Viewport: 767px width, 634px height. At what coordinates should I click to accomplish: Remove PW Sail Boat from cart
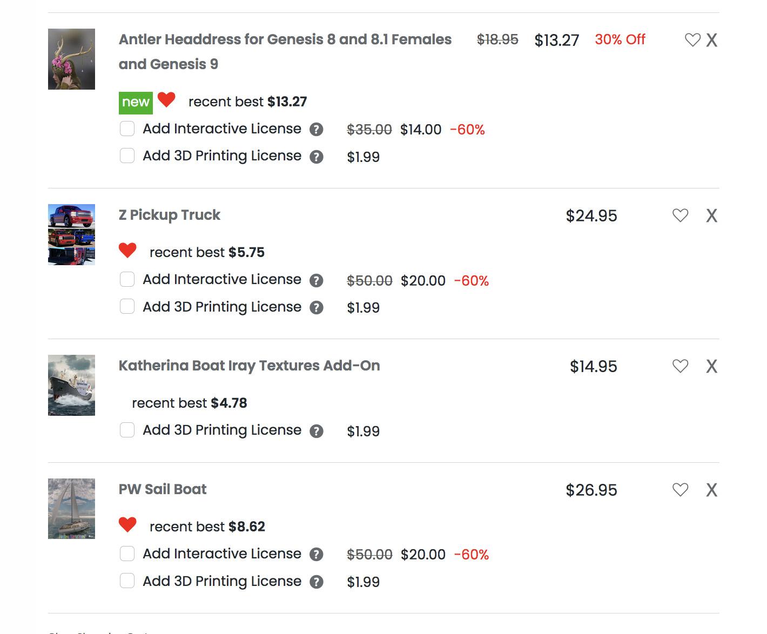[712, 490]
